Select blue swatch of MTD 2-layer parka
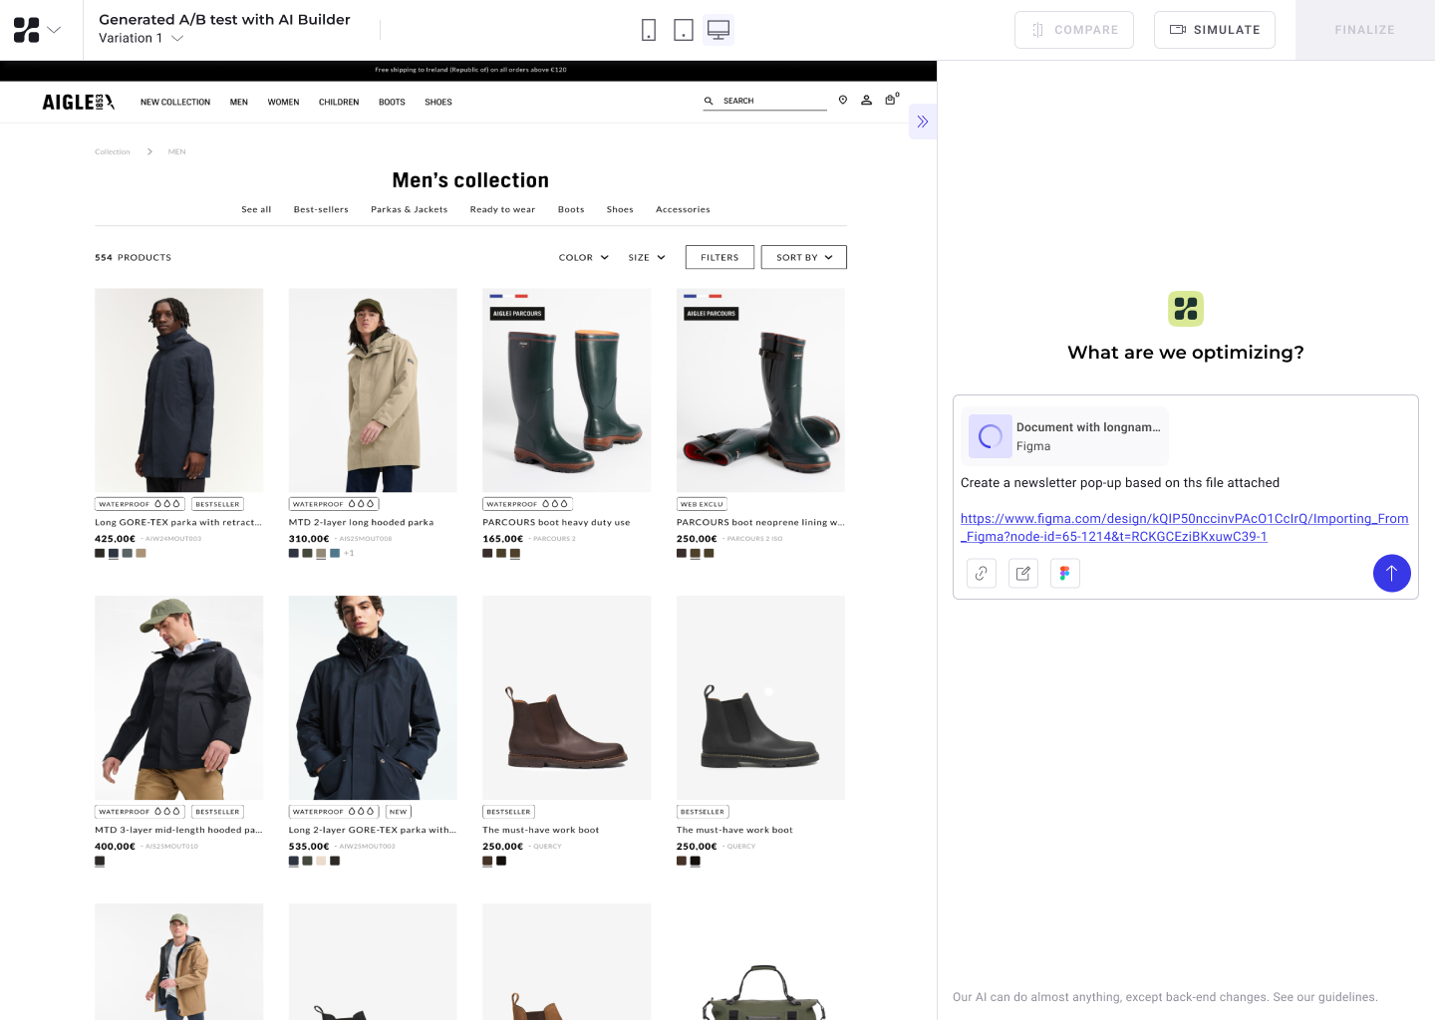The width and height of the screenshot is (1435, 1020). pos(335,553)
